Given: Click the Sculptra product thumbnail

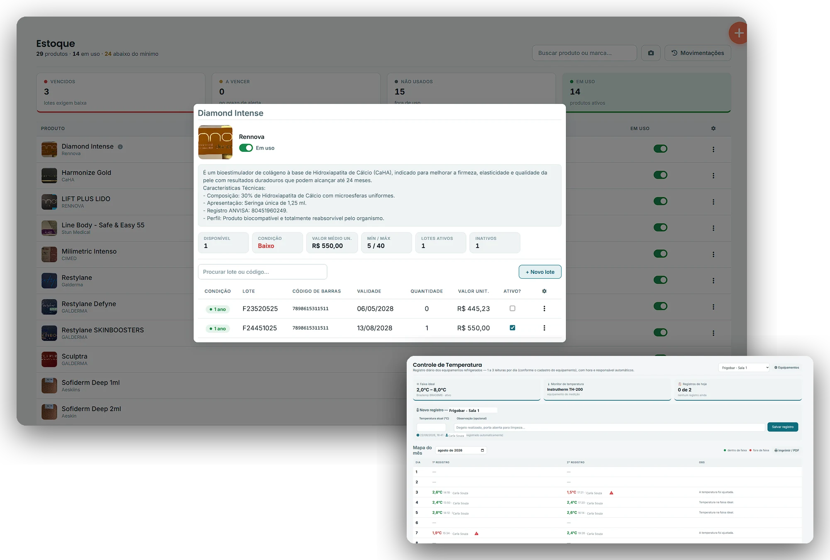Looking at the screenshot, I should (x=49, y=359).
